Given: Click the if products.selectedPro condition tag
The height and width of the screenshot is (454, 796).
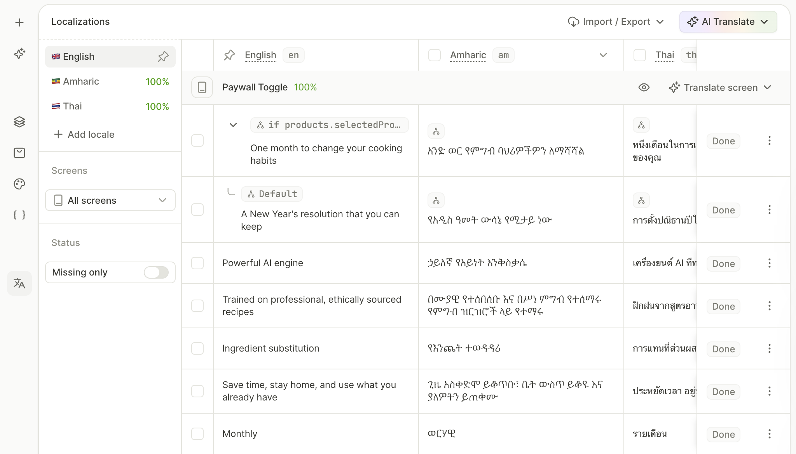Looking at the screenshot, I should coord(330,125).
